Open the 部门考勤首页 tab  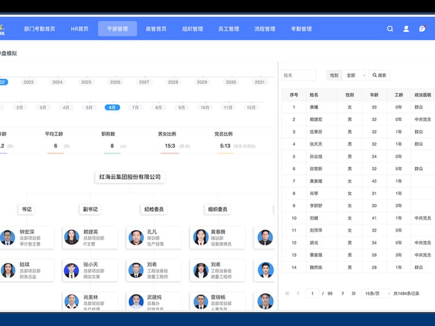click(x=39, y=29)
